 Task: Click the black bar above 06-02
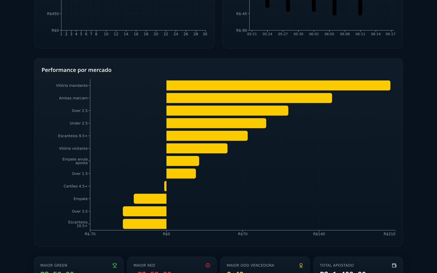click(314, 6)
